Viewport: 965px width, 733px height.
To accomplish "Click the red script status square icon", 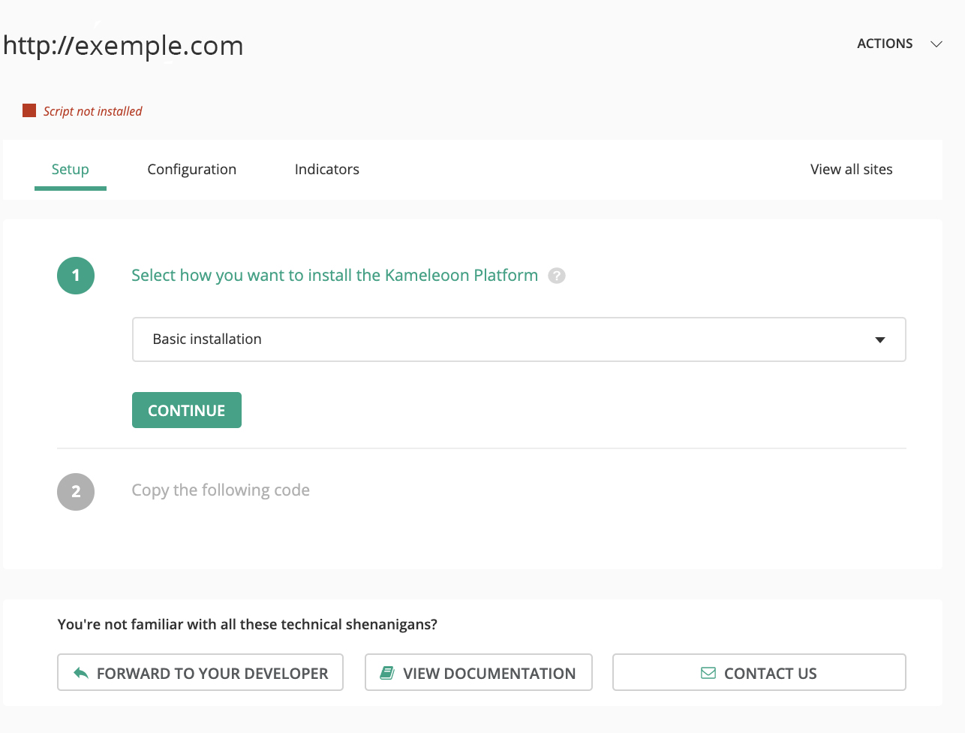I will (29, 110).
